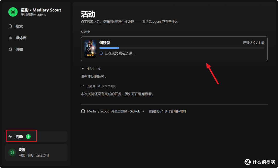Click the media library books icon
Viewport: 278px width, 168px height.
pos(11,38)
